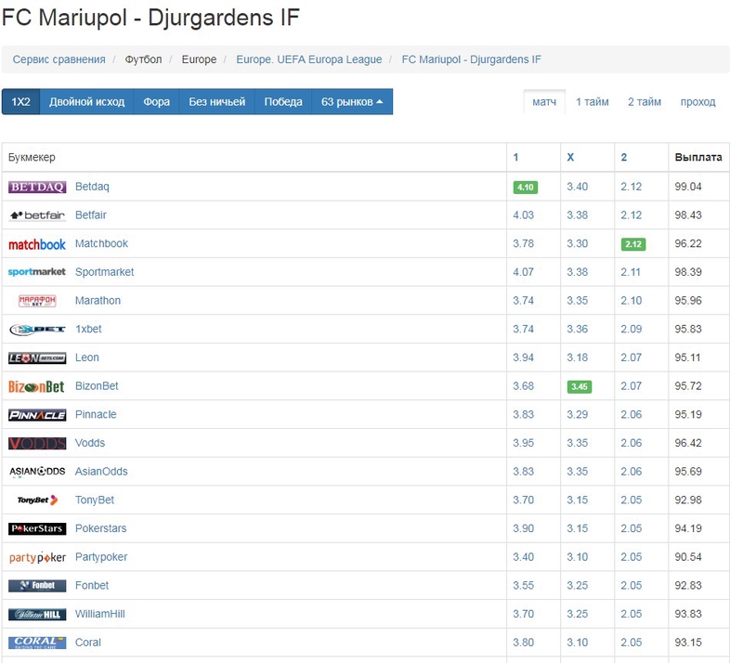Click the partypoker logo
The image size is (743, 663).
[x=37, y=557]
